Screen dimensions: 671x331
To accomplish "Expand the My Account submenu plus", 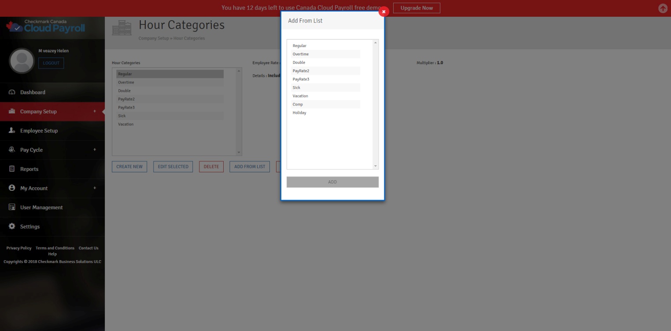I will click(95, 188).
